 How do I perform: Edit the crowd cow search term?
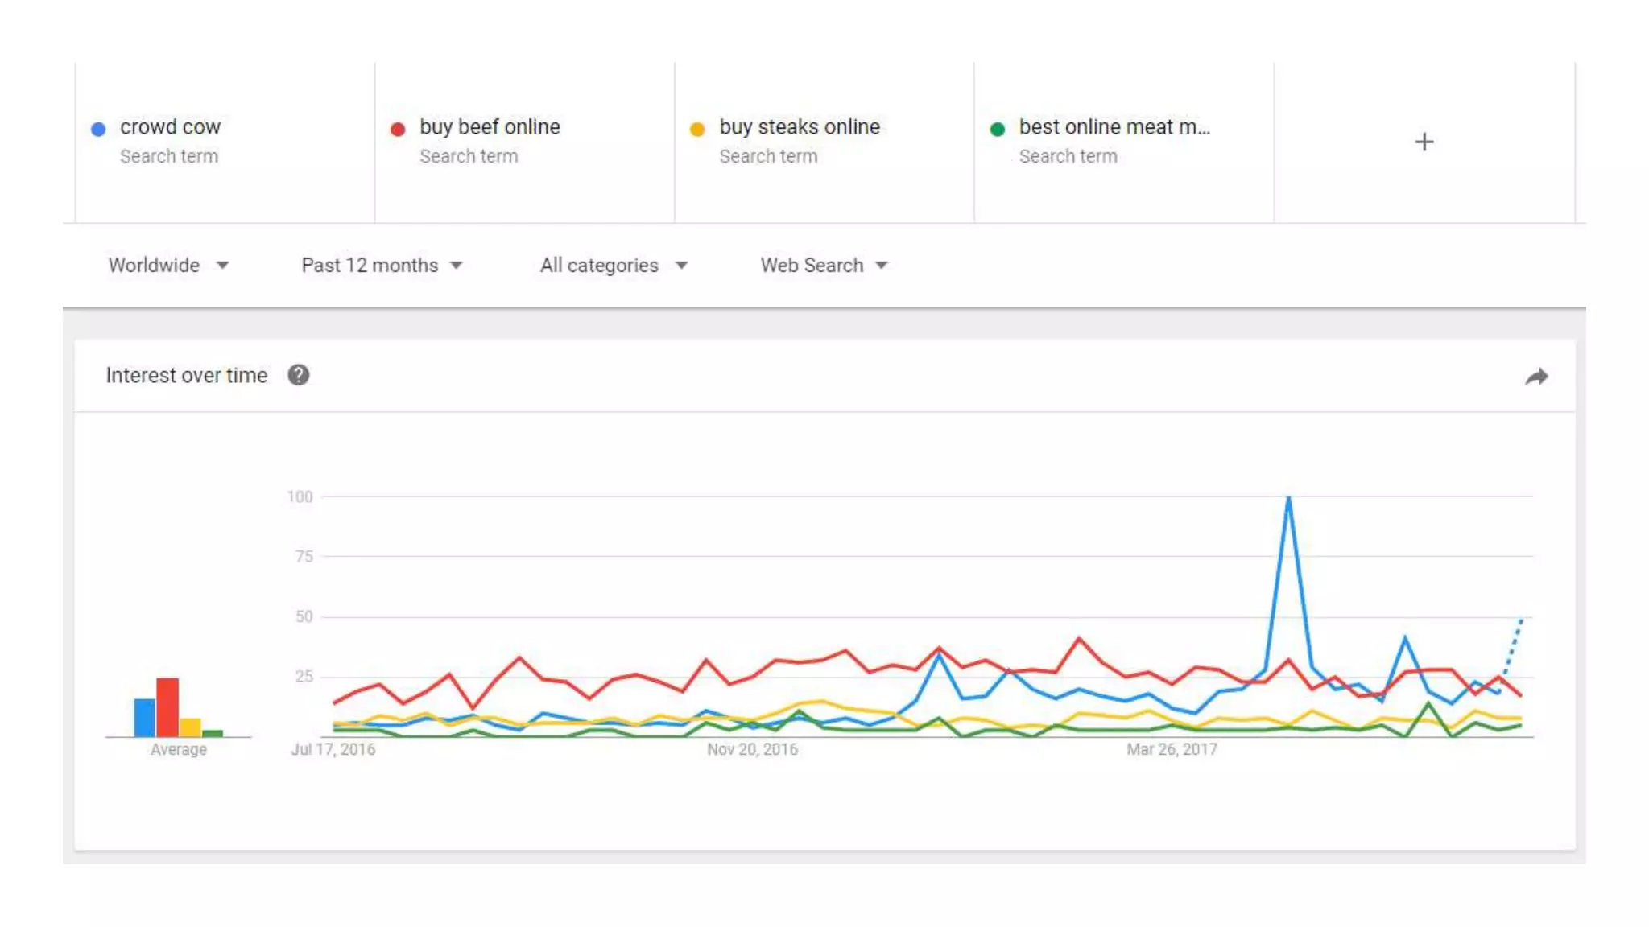point(170,127)
